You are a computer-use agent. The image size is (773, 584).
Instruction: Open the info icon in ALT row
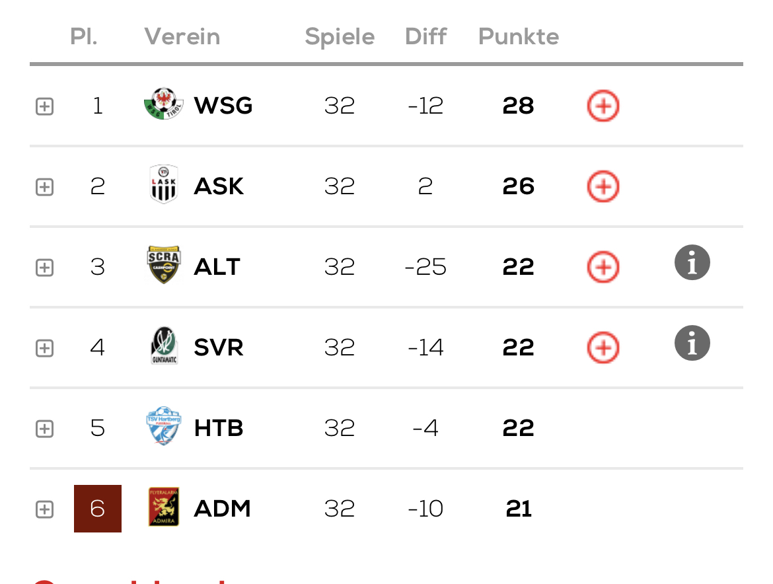[x=692, y=262]
